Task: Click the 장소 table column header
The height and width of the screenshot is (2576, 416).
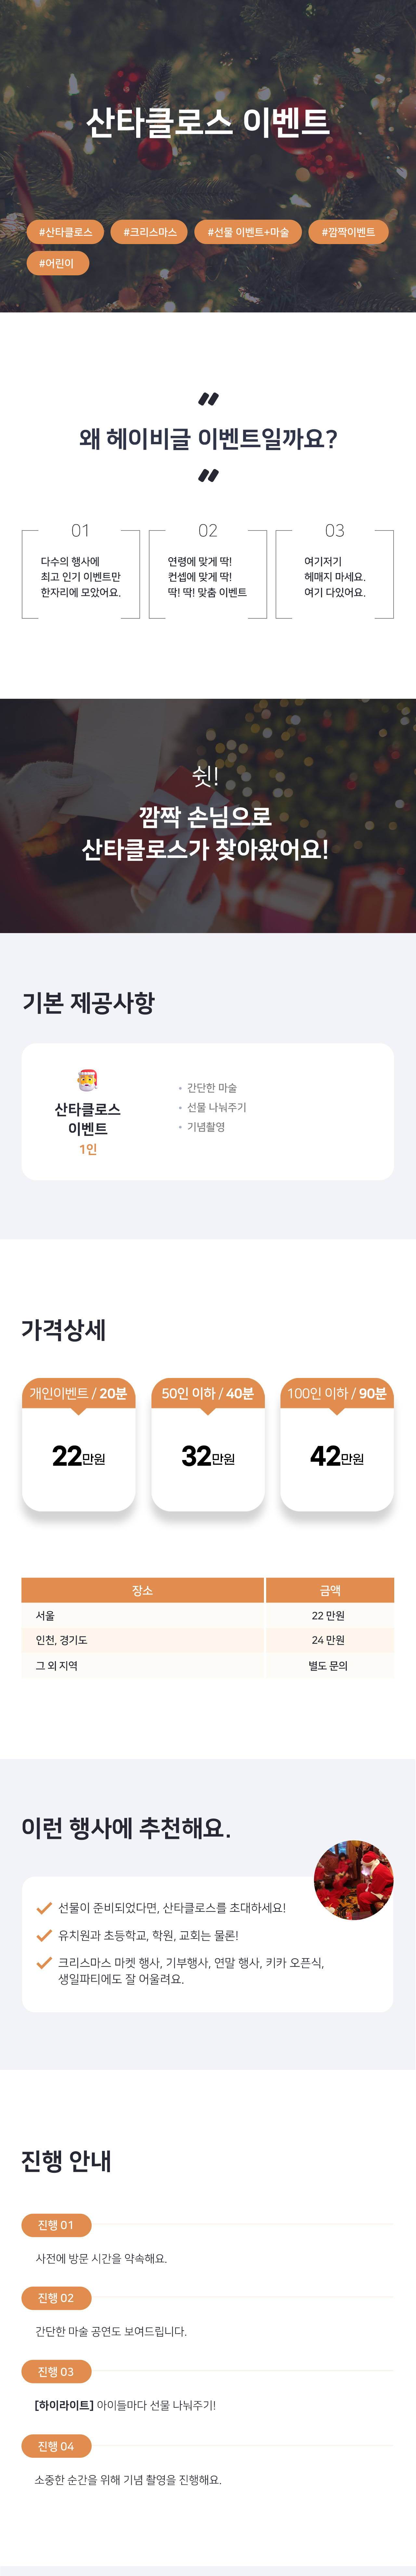Action: (143, 1590)
